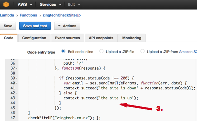Open the API endpoints tab
Screen dimensions: 197x121
[x=101, y=38]
